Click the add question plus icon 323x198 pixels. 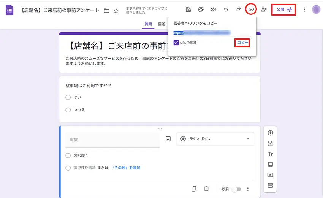pyautogui.click(x=271, y=133)
